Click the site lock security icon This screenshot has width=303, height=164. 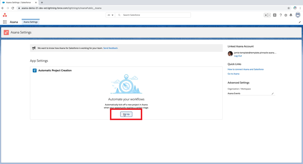click(19, 8)
